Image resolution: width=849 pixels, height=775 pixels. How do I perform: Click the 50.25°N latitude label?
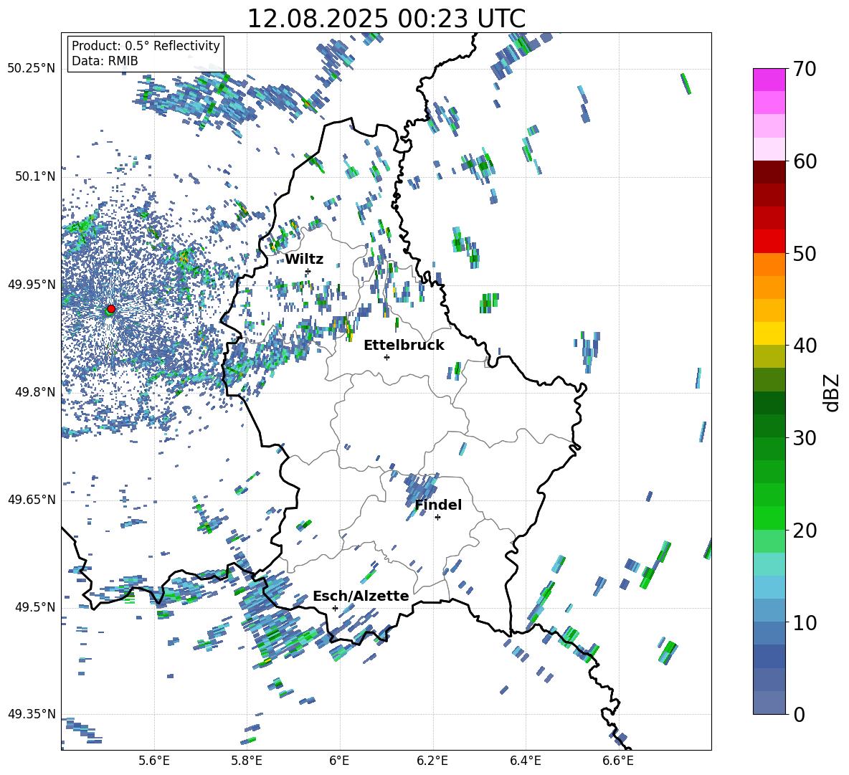tap(32, 69)
